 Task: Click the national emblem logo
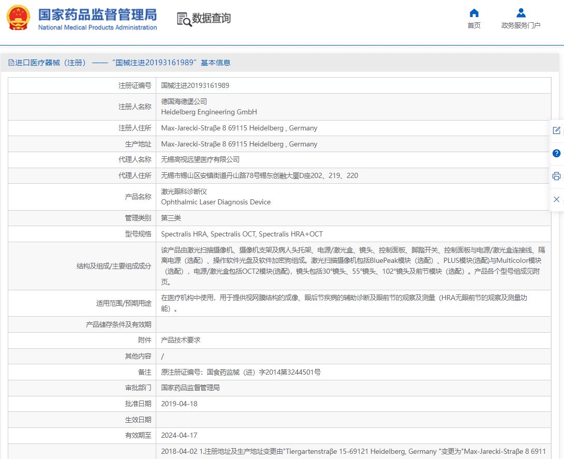[x=18, y=18]
